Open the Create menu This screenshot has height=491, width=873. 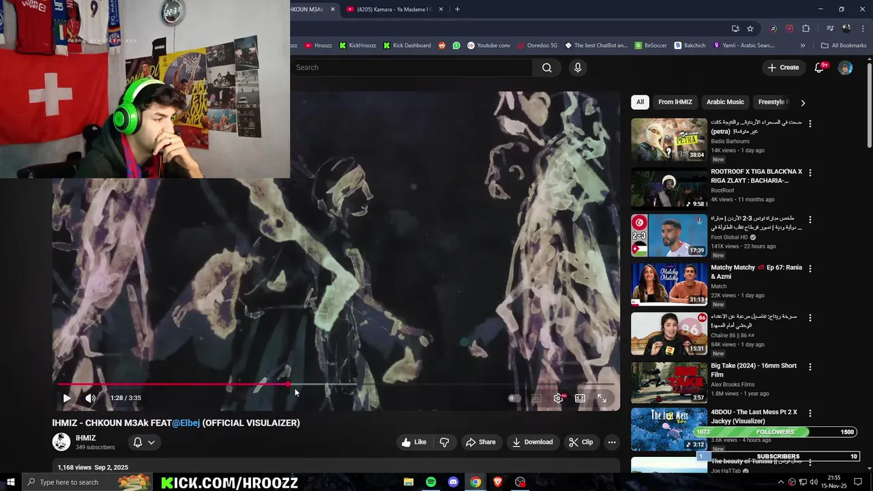point(783,68)
